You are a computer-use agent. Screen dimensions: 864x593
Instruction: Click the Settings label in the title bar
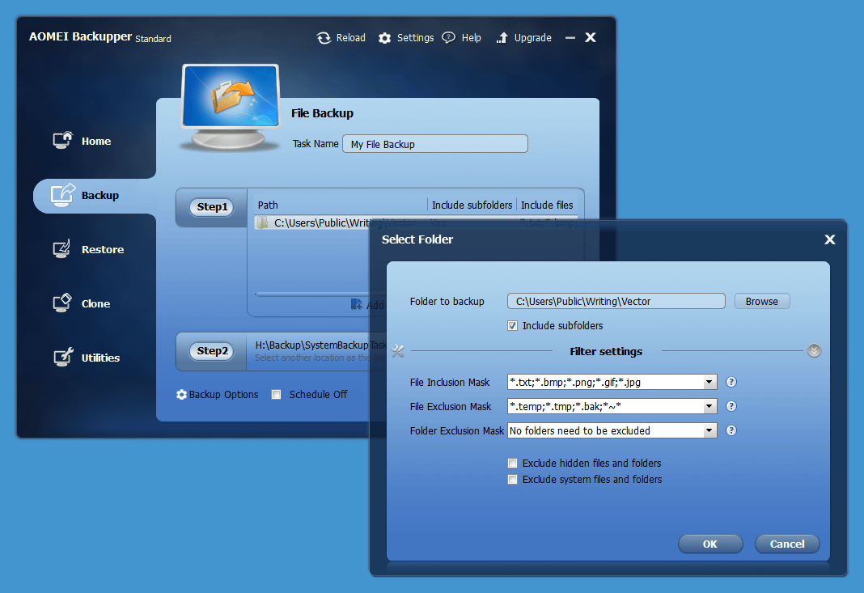[416, 38]
